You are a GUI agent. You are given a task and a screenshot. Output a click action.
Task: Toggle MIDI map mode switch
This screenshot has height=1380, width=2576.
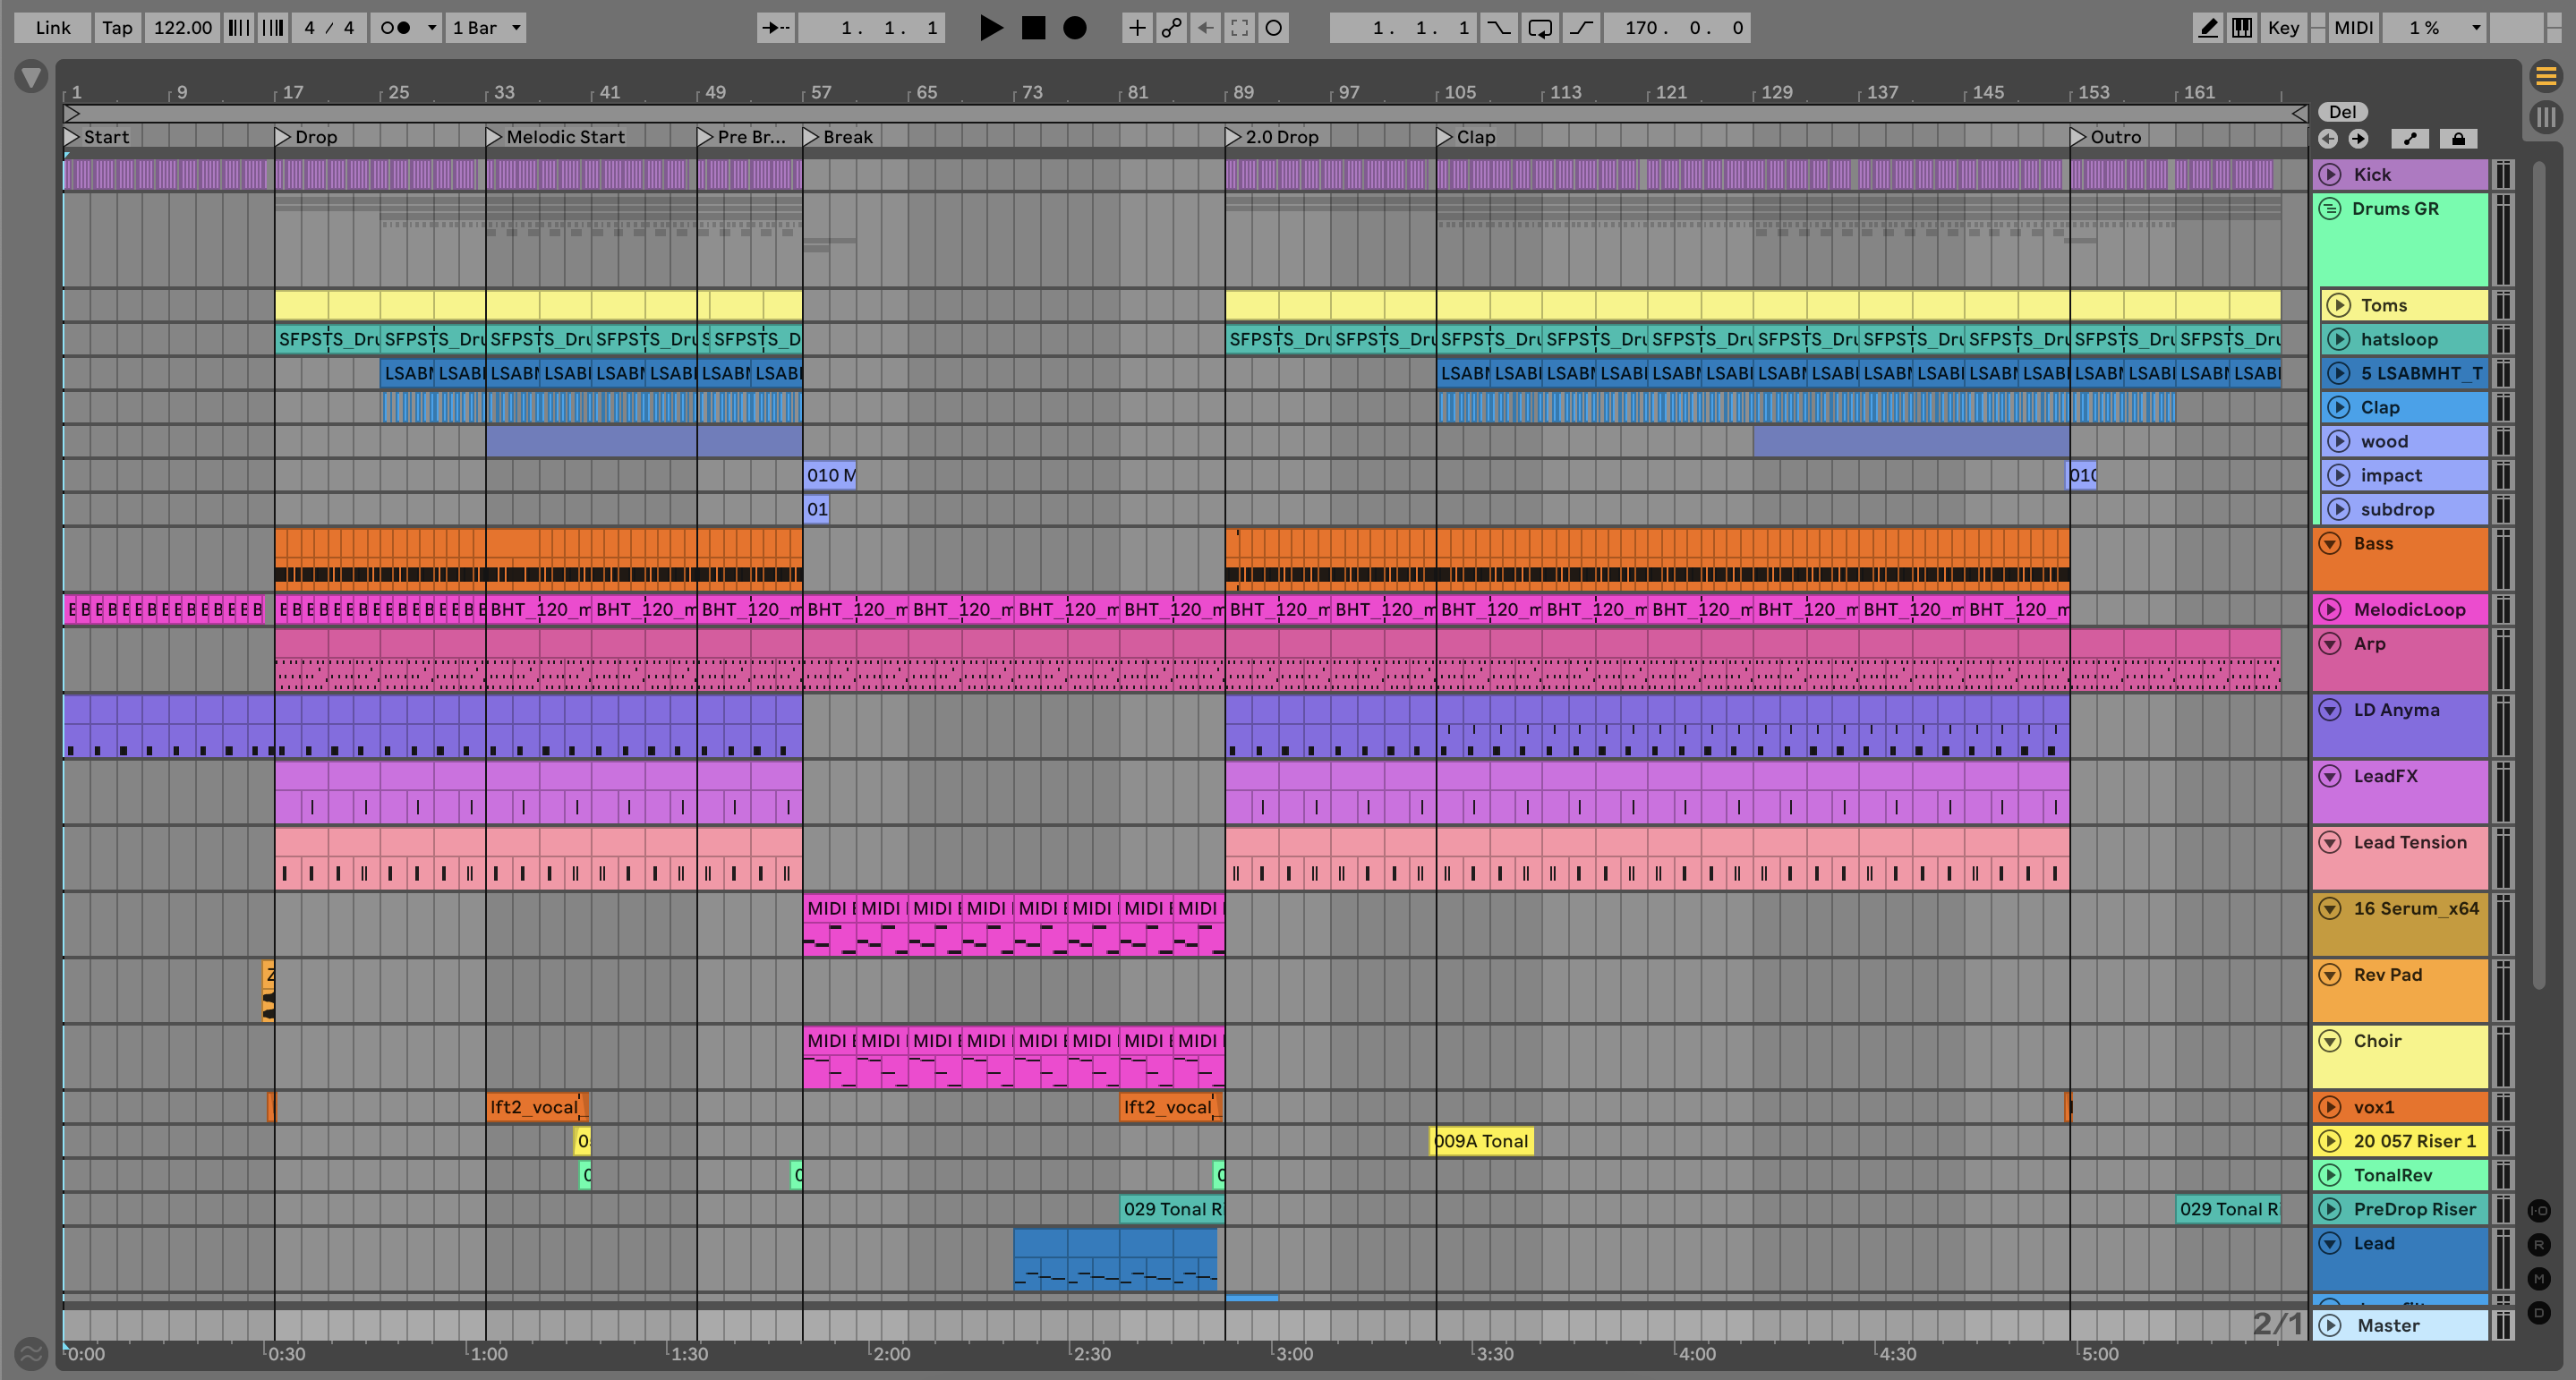[x=2353, y=28]
